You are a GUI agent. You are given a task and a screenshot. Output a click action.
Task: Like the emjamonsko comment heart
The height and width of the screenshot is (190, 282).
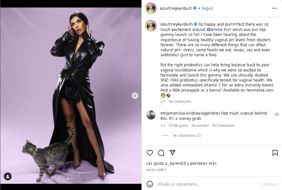pyautogui.click(x=277, y=115)
